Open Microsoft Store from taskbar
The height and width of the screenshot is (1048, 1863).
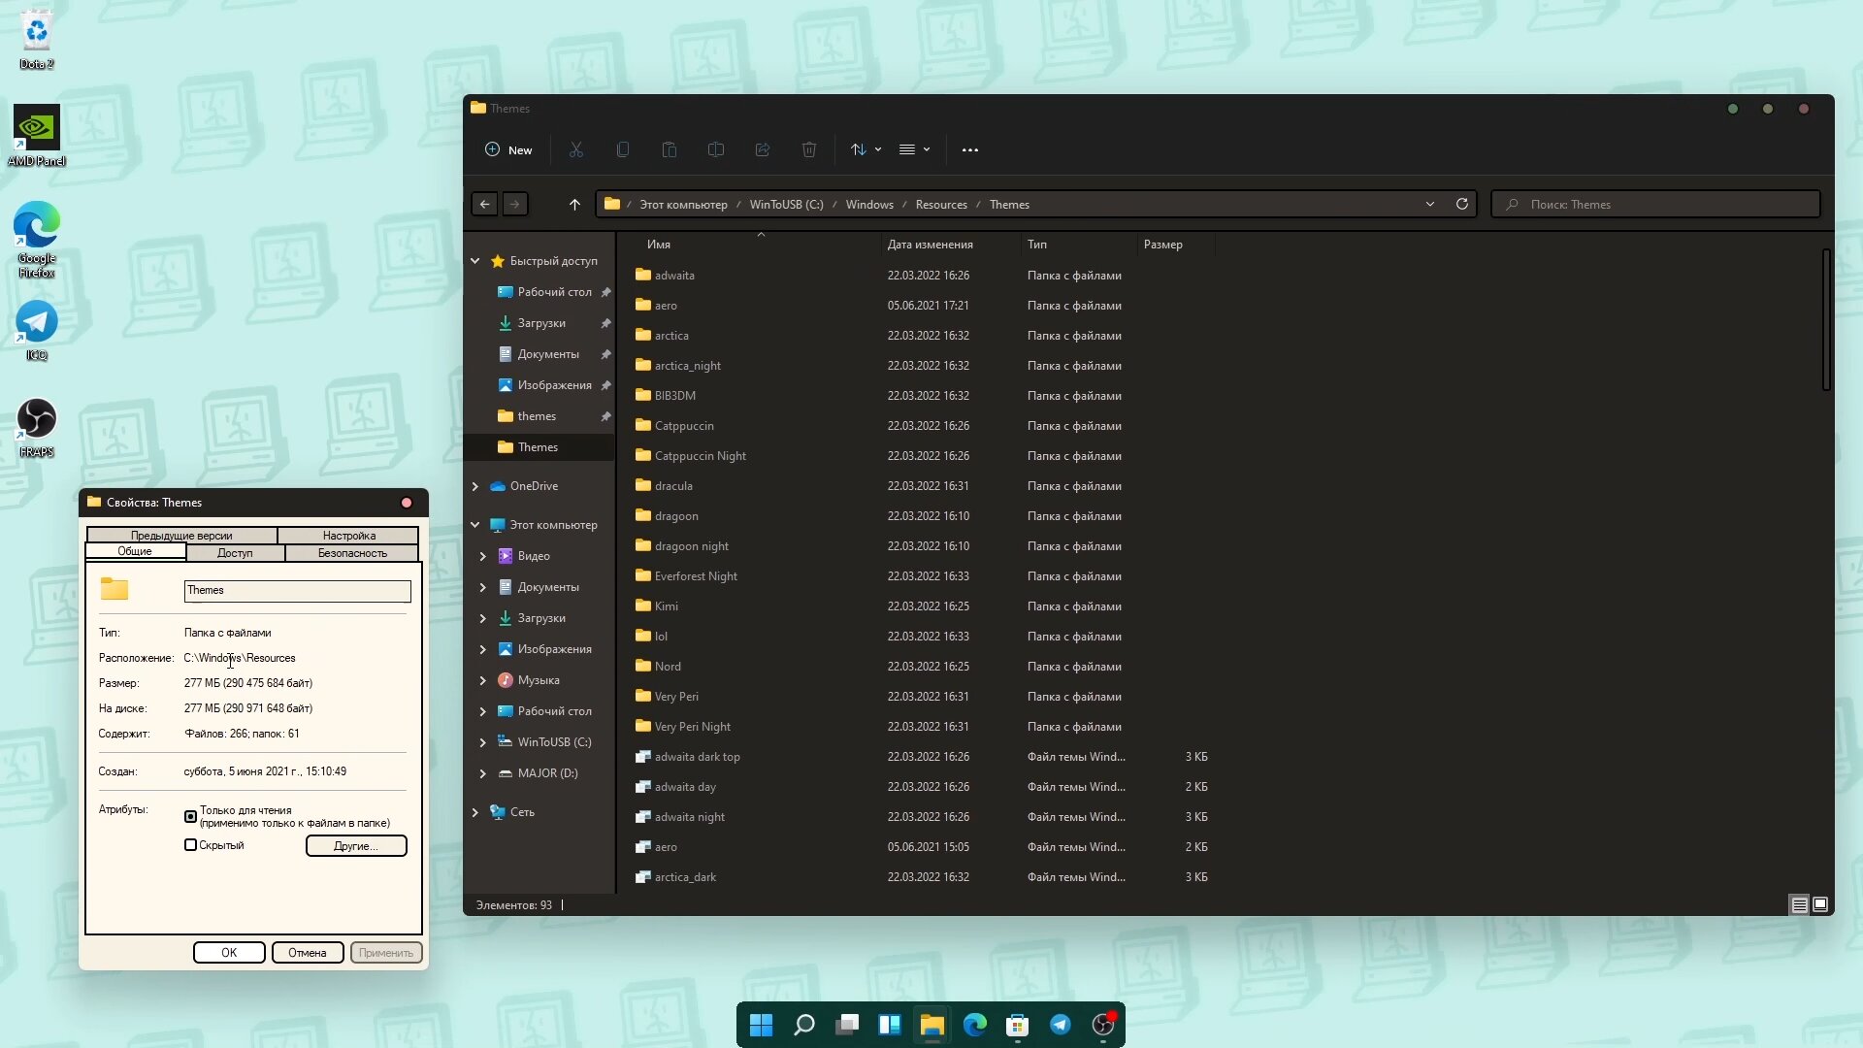(1018, 1025)
